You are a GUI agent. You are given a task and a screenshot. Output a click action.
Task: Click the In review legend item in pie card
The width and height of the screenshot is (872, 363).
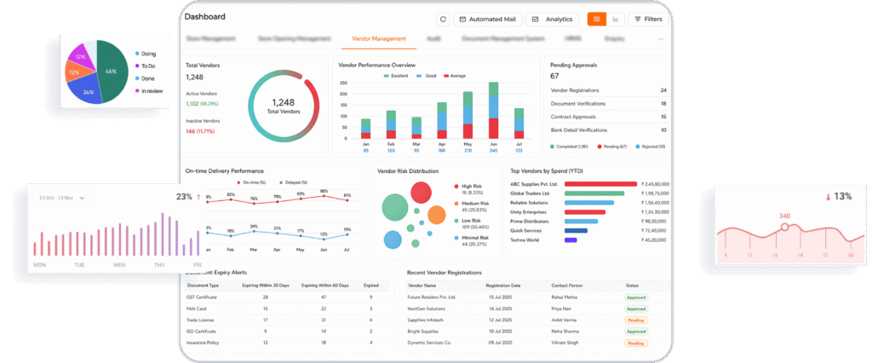[x=149, y=90]
